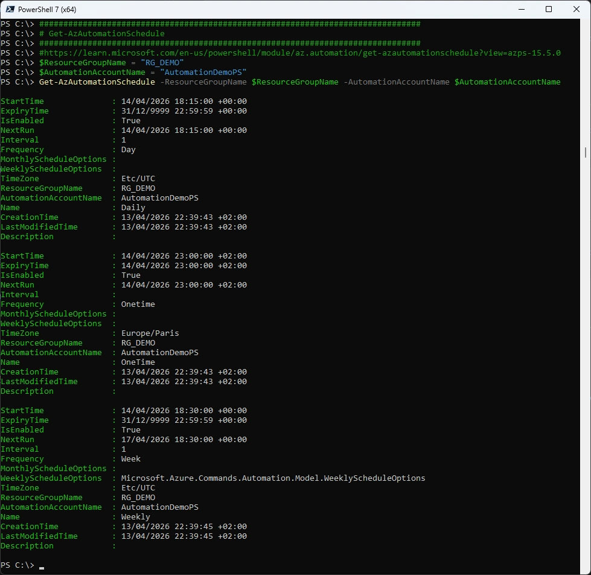
Task: Click the schedule Name value "Weekly"
Action: point(135,517)
